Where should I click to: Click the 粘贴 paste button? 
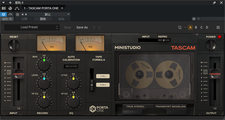pyautogui.click(x=61, y=19)
